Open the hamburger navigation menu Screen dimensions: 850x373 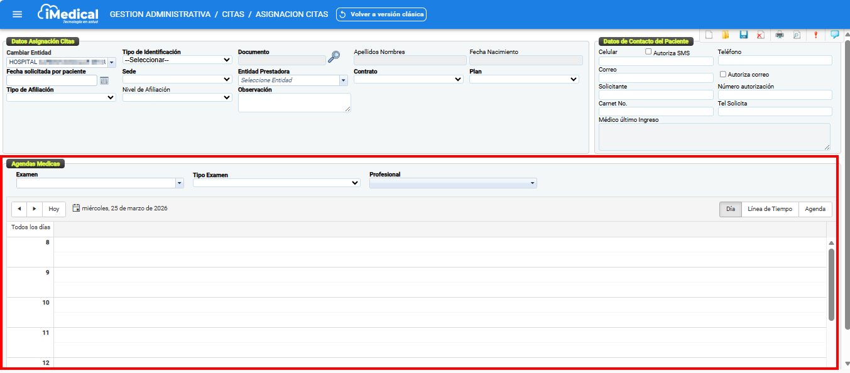(x=18, y=14)
